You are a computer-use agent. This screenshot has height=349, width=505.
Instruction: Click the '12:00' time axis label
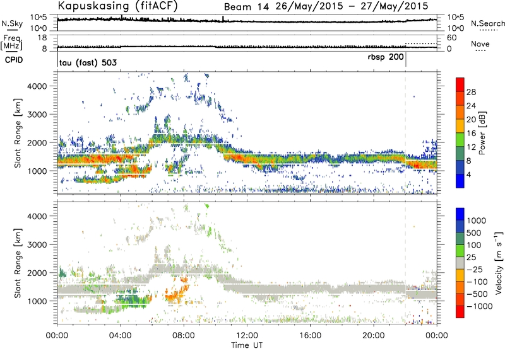(x=247, y=336)
